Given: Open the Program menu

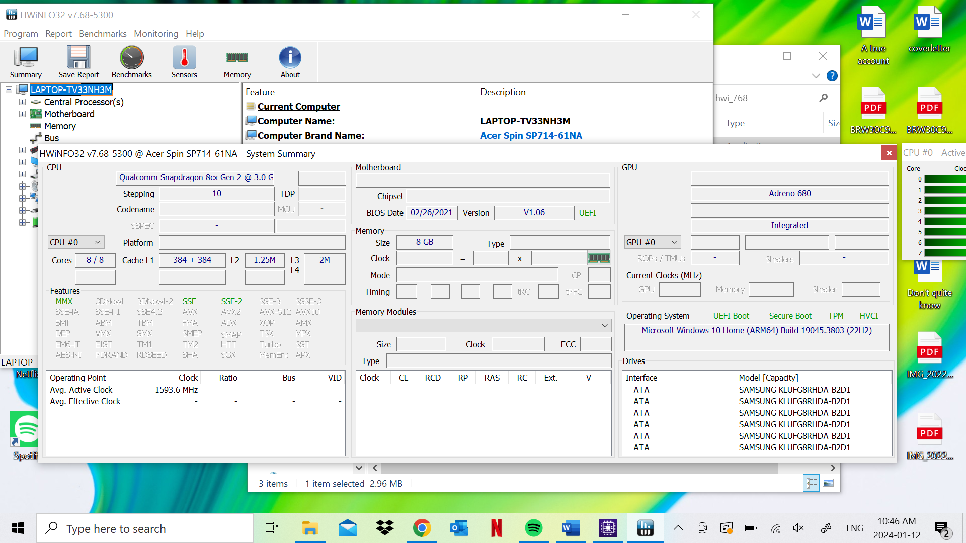Looking at the screenshot, I should [x=21, y=33].
